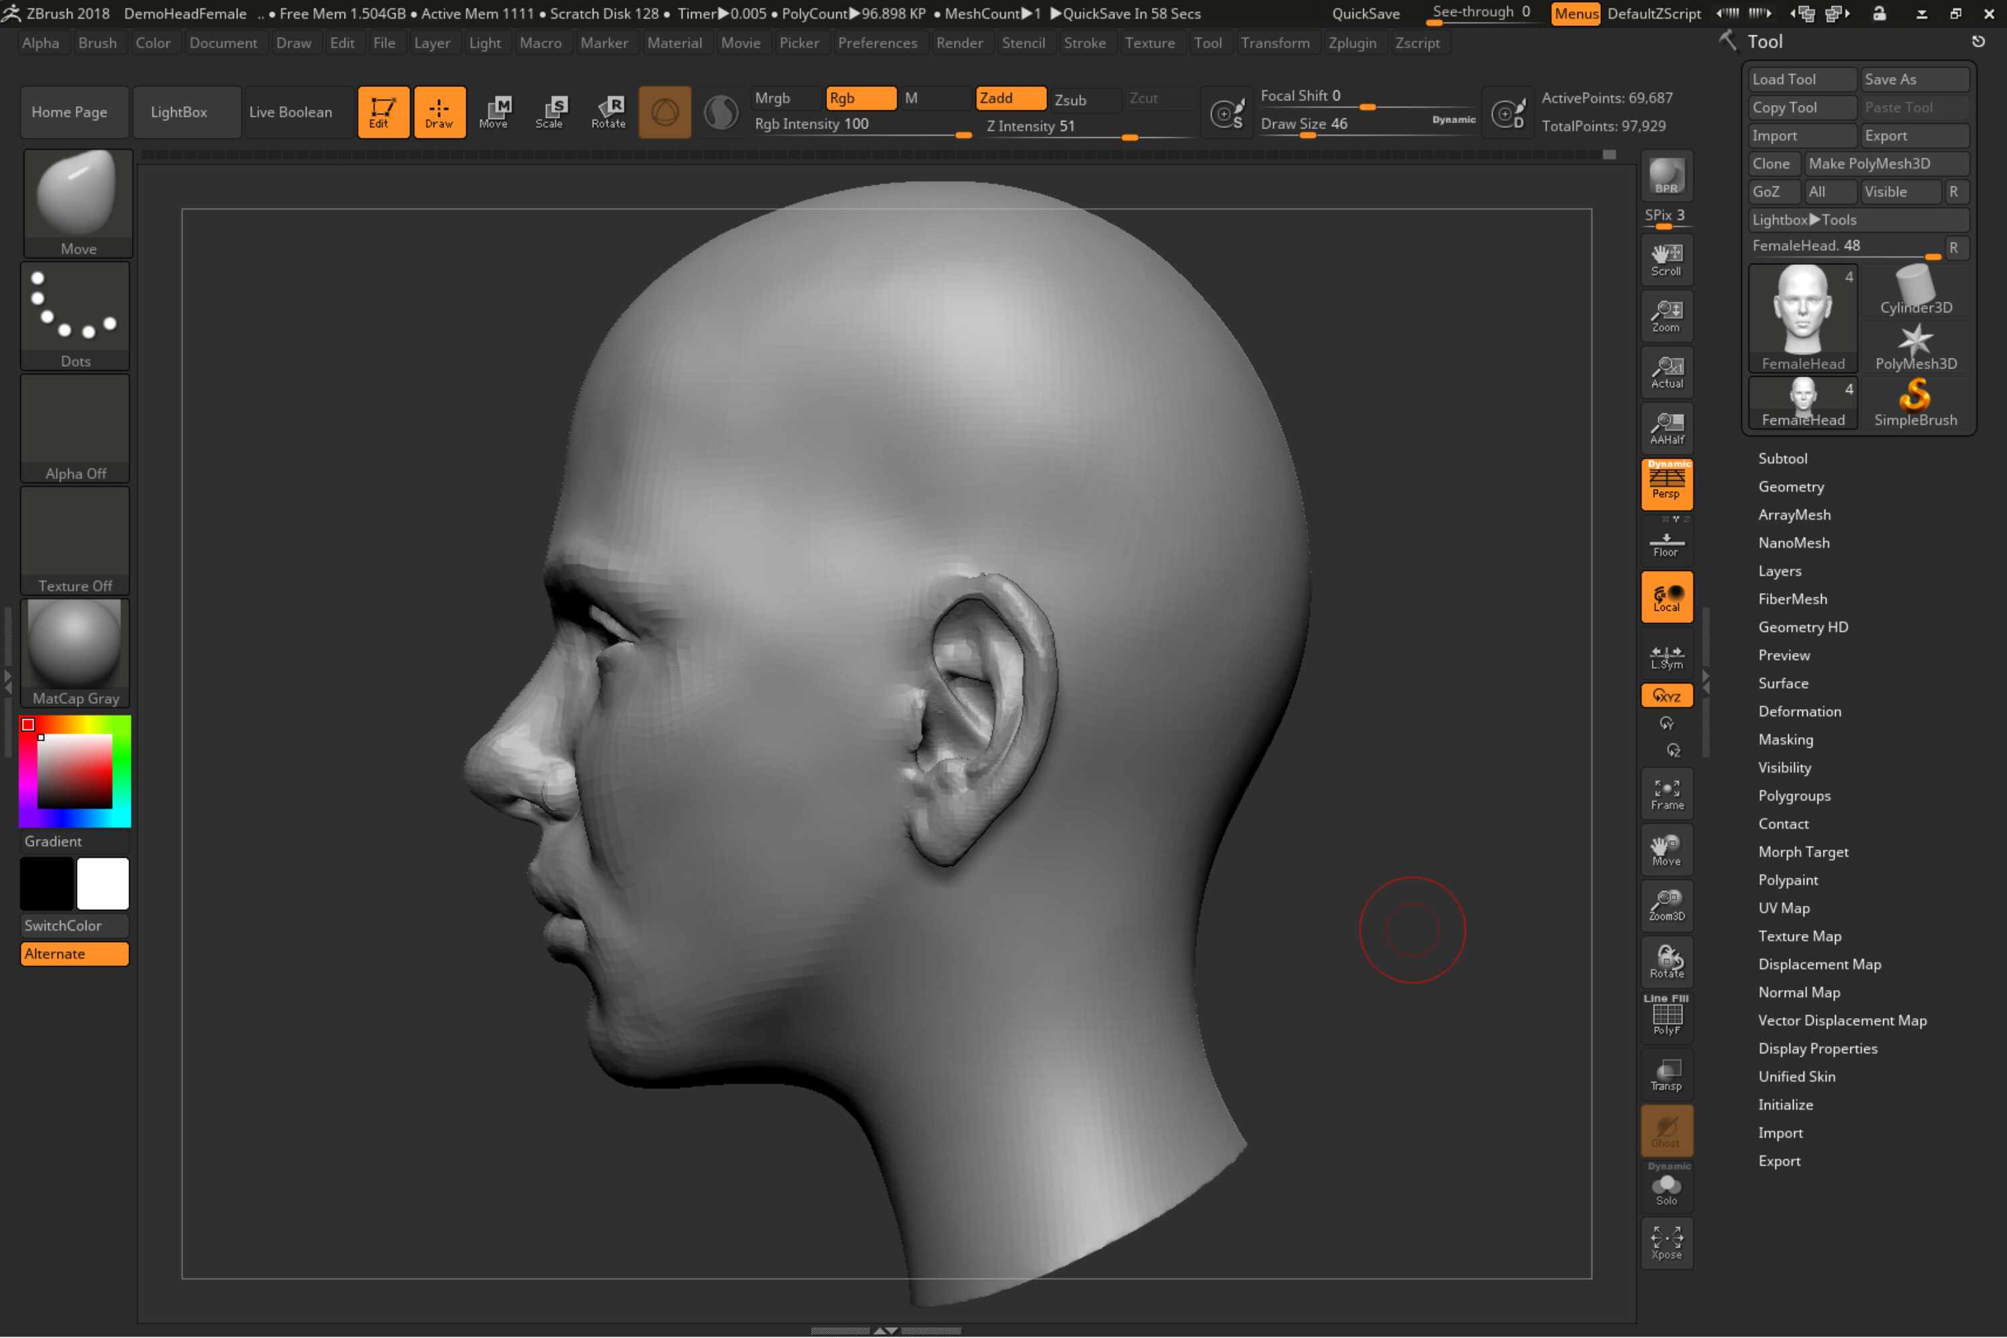The image size is (2007, 1338).
Task: Expand the Deformation section
Action: tap(1800, 710)
